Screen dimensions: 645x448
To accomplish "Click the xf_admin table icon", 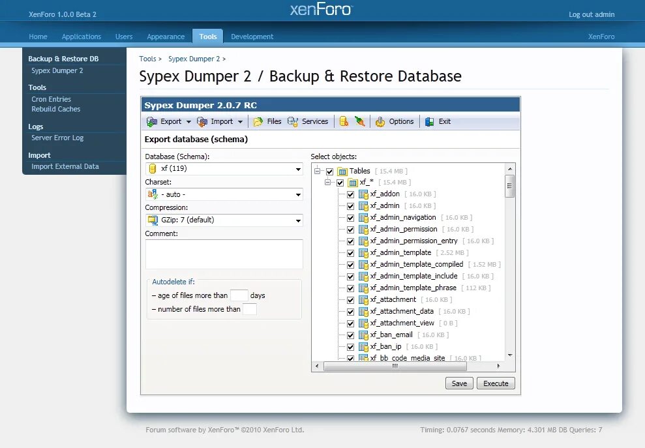I will [x=363, y=205].
